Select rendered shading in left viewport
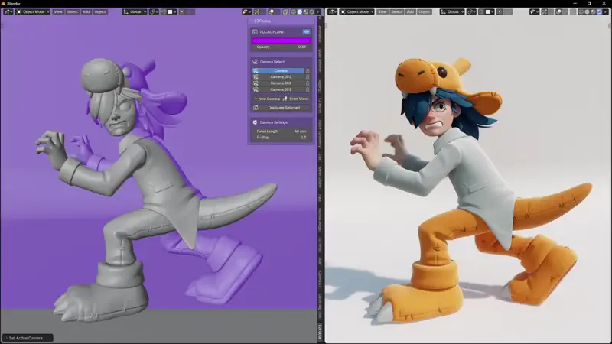 (311, 11)
